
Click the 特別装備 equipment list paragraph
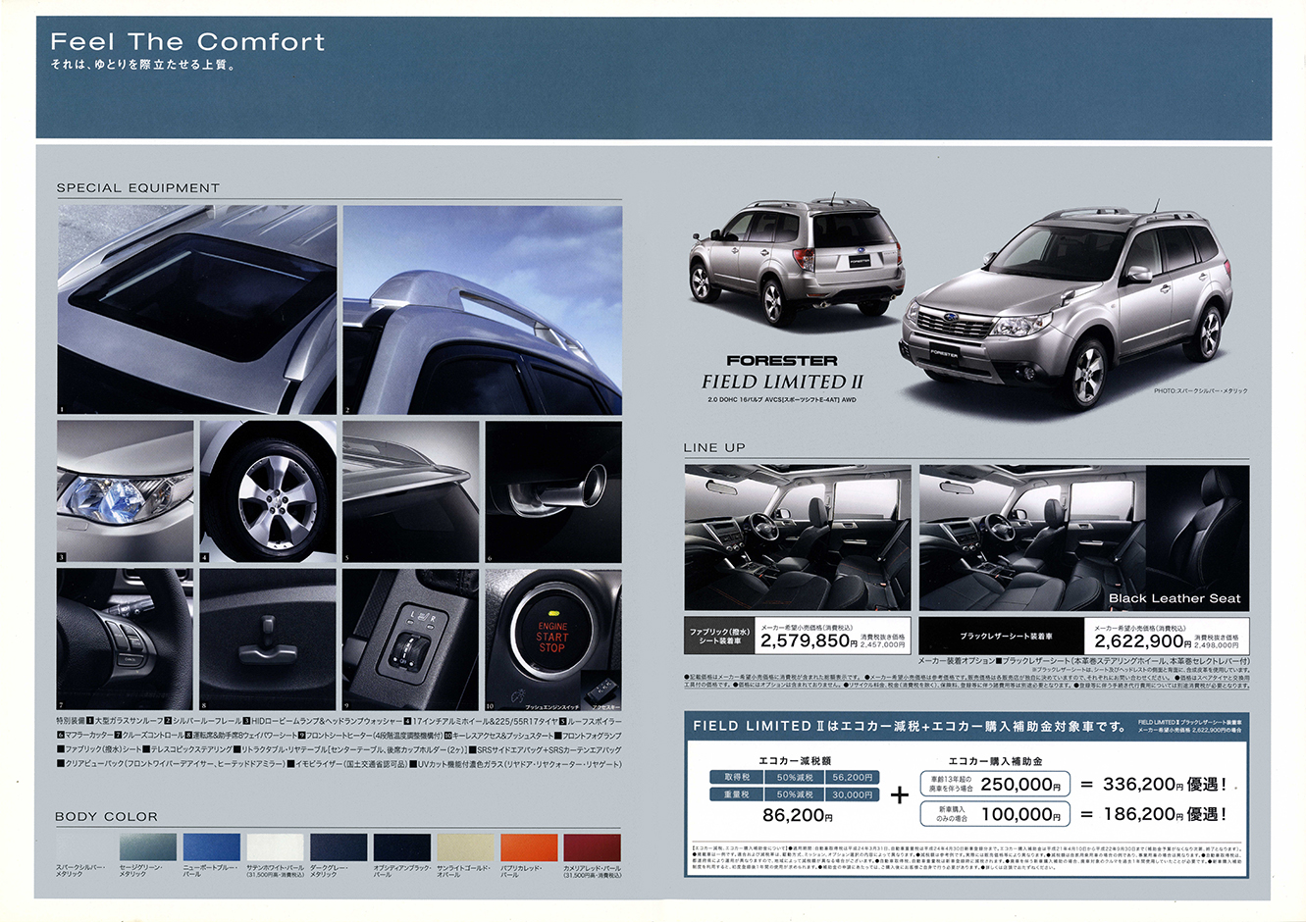click(339, 743)
